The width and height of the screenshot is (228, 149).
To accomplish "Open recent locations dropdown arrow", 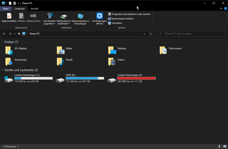I will (x=15, y=34).
